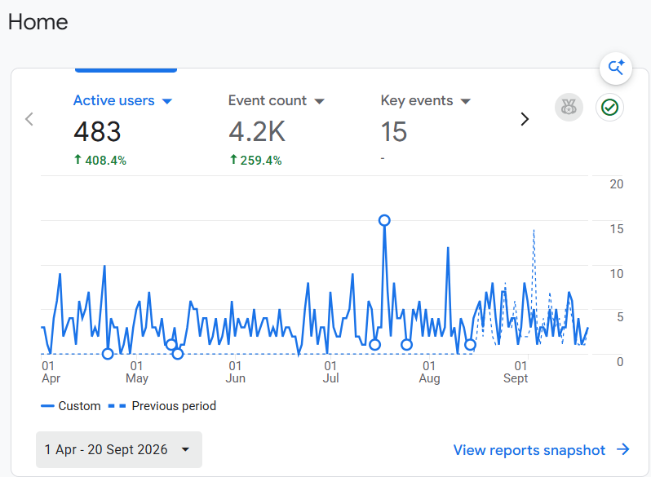Click the grey medal badge icon
This screenshot has width=651, height=477.
[x=569, y=108]
